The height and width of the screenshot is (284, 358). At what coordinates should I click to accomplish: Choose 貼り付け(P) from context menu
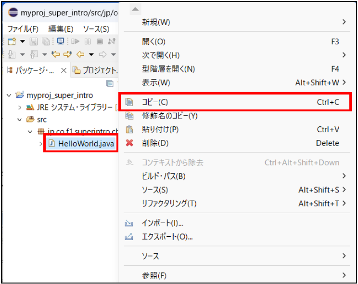tap(160, 129)
